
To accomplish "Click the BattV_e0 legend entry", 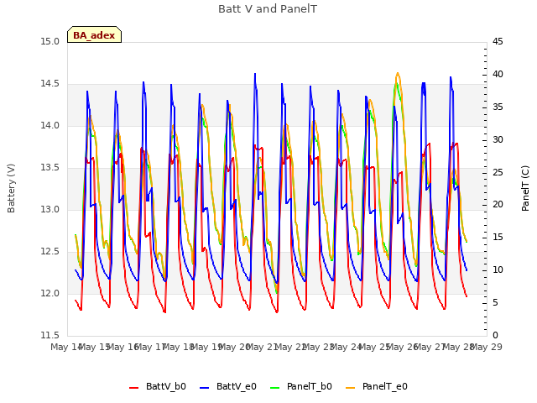I will click(x=228, y=386).
